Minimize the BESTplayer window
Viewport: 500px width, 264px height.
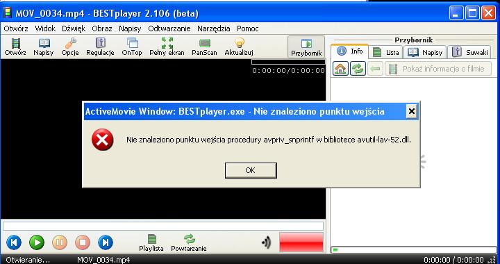click(457, 13)
